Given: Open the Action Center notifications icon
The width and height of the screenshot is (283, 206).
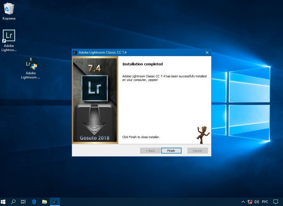Looking at the screenshot, I should click(276, 202).
